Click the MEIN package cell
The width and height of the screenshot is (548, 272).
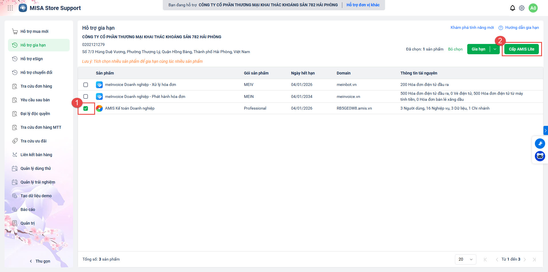(x=249, y=97)
